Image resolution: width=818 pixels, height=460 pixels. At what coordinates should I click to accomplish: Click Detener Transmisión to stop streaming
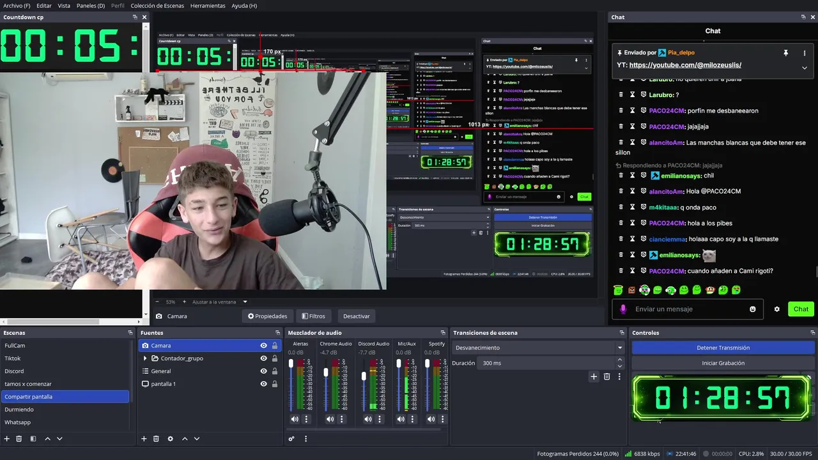[x=723, y=348]
